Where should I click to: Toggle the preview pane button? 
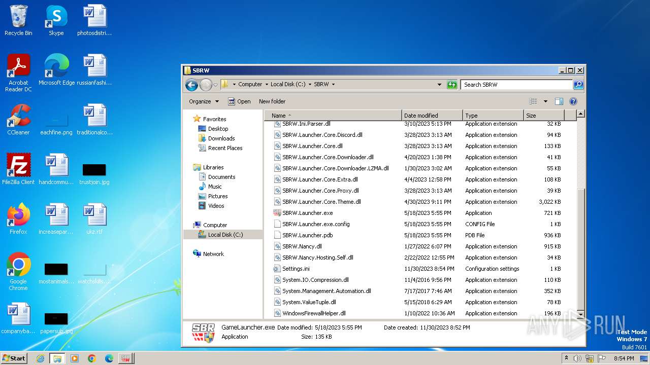[559, 101]
